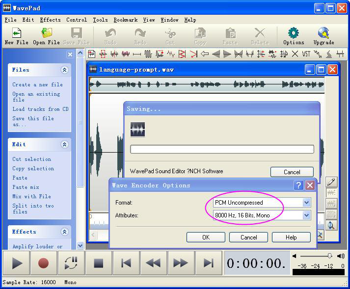
Task: Click the sidebar scrollbar up arrow
Action: tap(81, 53)
